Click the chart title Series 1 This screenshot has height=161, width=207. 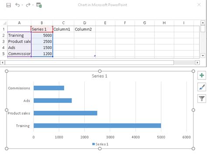(100, 76)
